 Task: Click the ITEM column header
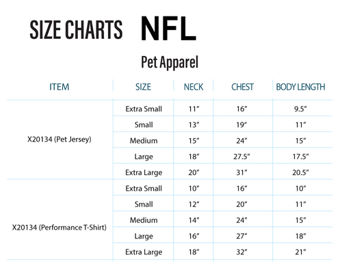pos(60,87)
